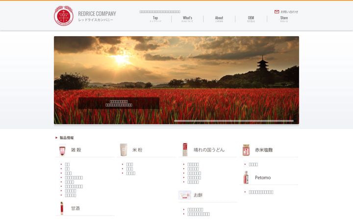Open the 晴れの国うどん category heading
Viewport: 353px width, 220px height.
(x=209, y=150)
